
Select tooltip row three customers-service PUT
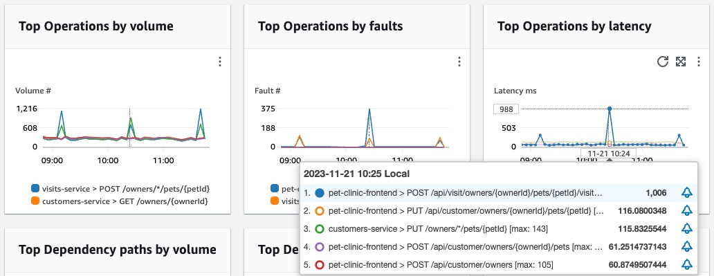click(x=499, y=229)
